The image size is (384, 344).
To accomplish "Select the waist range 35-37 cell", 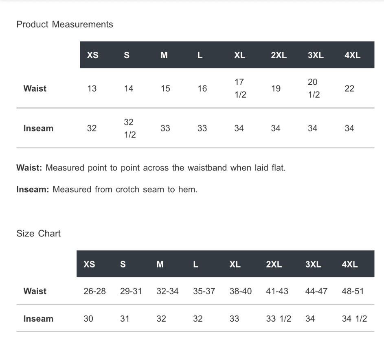I will (204, 291).
